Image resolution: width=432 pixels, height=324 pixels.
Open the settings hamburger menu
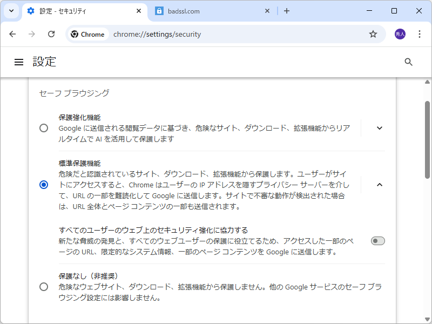click(19, 62)
